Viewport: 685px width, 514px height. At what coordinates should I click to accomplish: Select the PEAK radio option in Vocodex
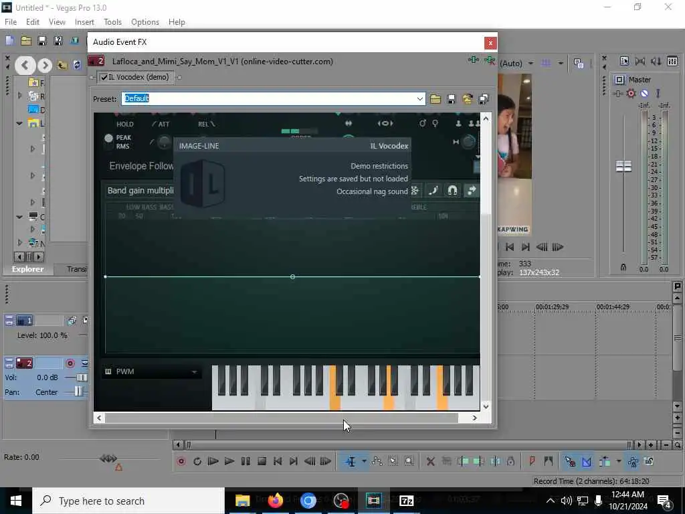pyautogui.click(x=109, y=138)
